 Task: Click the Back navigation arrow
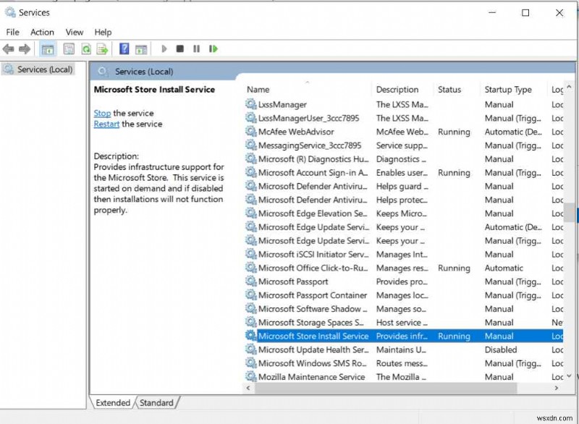(x=9, y=48)
